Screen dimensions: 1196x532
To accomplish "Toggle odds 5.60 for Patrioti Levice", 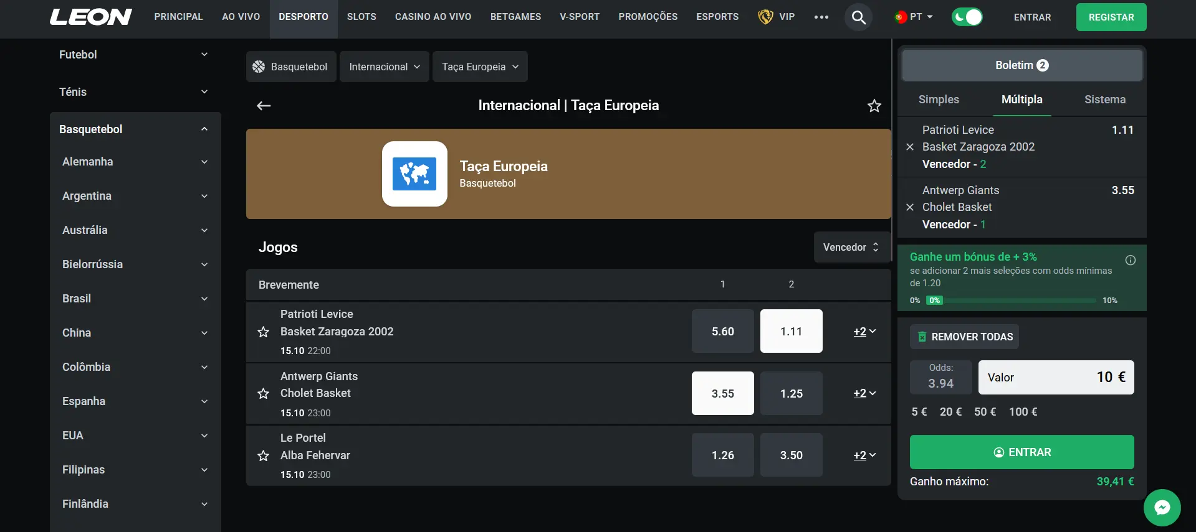I will 723,331.
